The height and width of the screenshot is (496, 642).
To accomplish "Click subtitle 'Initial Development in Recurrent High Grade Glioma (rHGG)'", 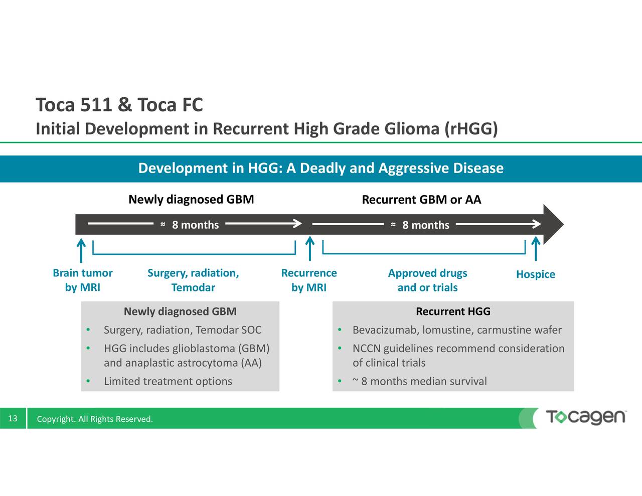I will (x=267, y=129).
